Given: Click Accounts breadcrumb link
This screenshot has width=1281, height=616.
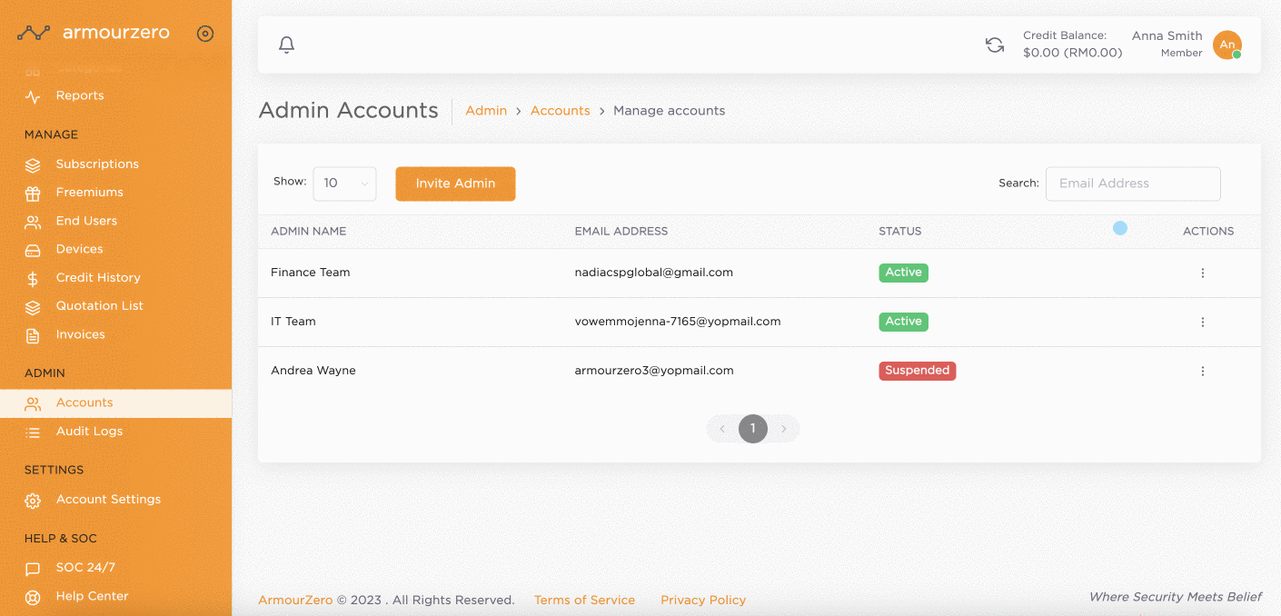Looking at the screenshot, I should (561, 111).
